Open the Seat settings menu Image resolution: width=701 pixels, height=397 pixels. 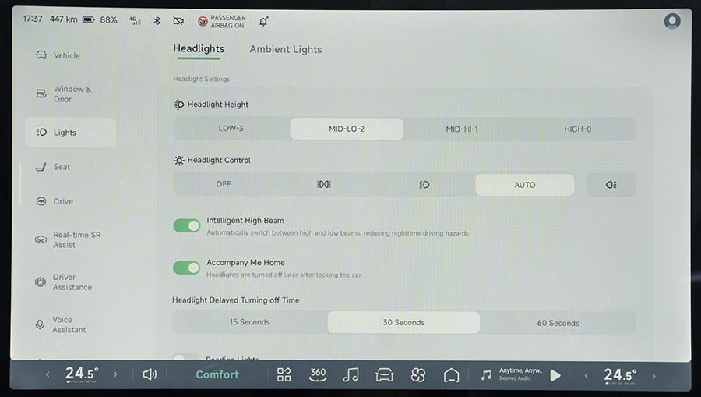[x=62, y=167]
